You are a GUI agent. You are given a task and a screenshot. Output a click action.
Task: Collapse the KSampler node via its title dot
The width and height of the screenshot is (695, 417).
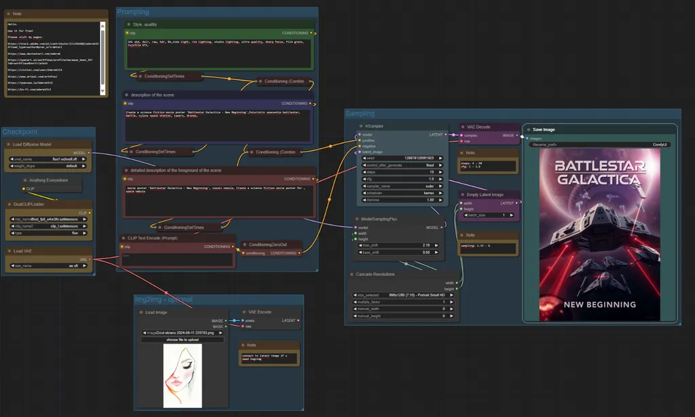[360, 125]
